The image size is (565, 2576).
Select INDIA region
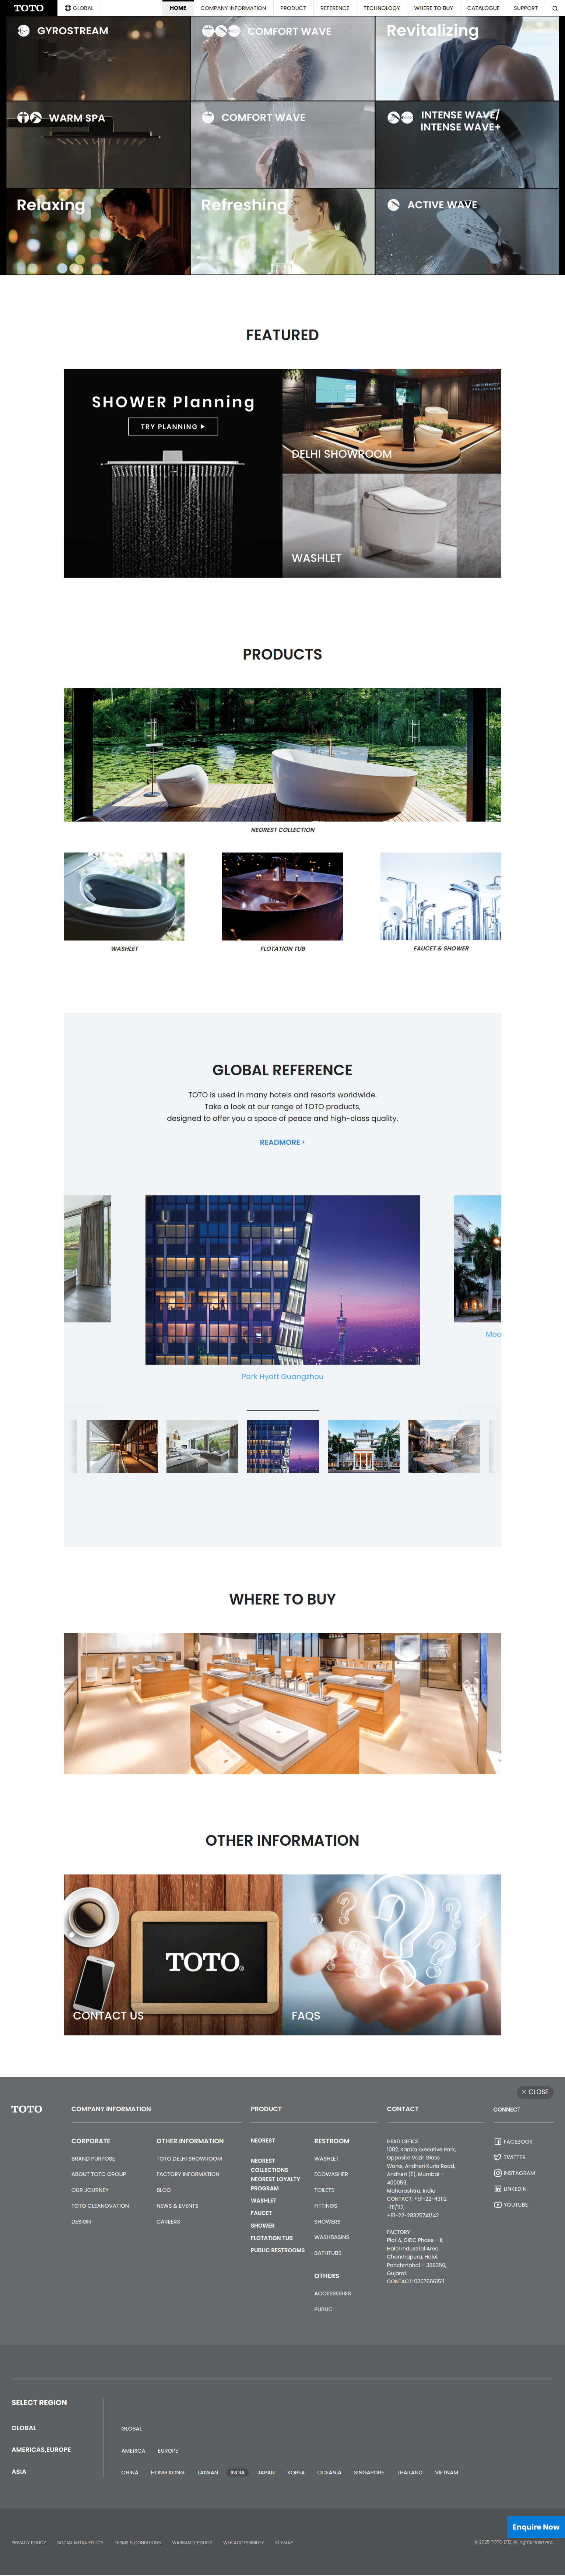(237, 2472)
